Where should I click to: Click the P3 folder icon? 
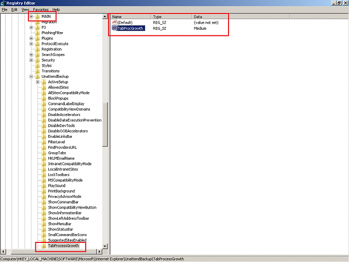pyautogui.click(x=37, y=27)
